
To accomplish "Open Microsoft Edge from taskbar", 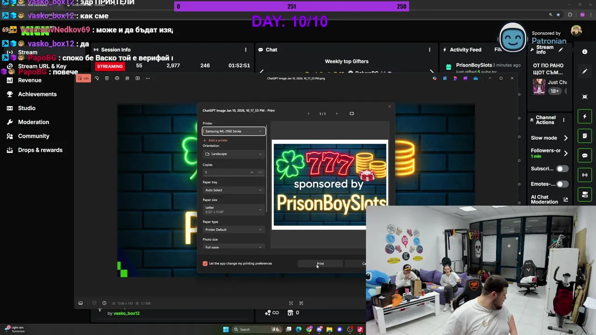I will pos(298,329).
